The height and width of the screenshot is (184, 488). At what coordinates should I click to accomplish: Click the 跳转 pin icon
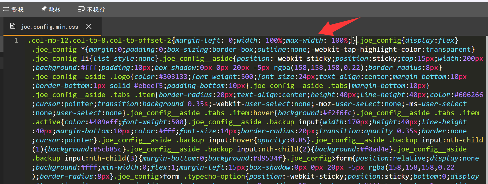[x=43, y=9]
